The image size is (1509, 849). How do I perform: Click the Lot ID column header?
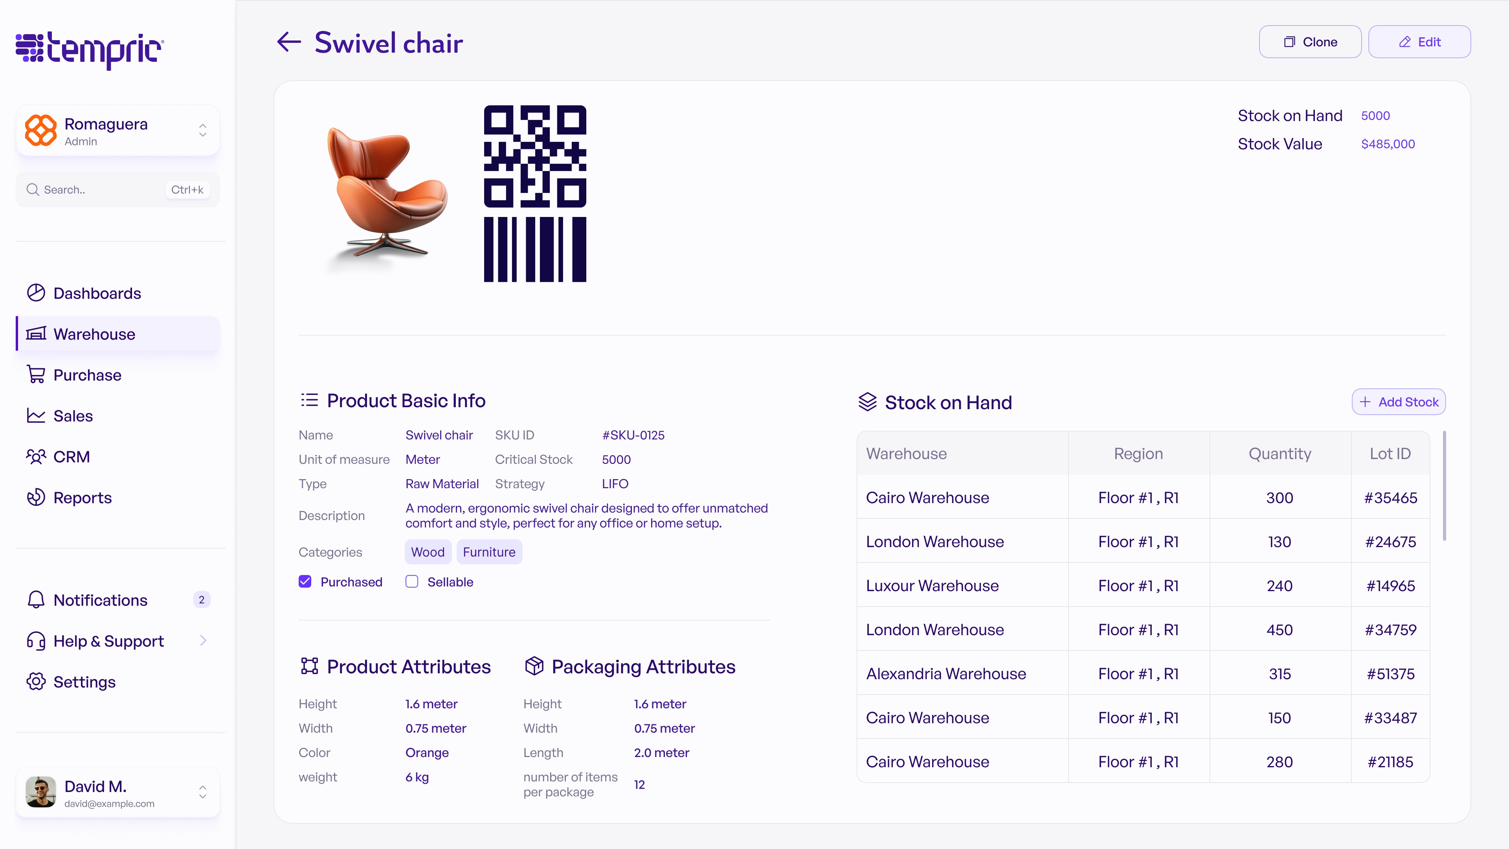1390,454
